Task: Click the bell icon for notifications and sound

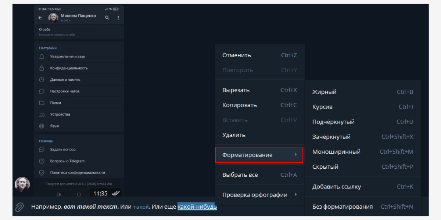Action: click(42, 56)
